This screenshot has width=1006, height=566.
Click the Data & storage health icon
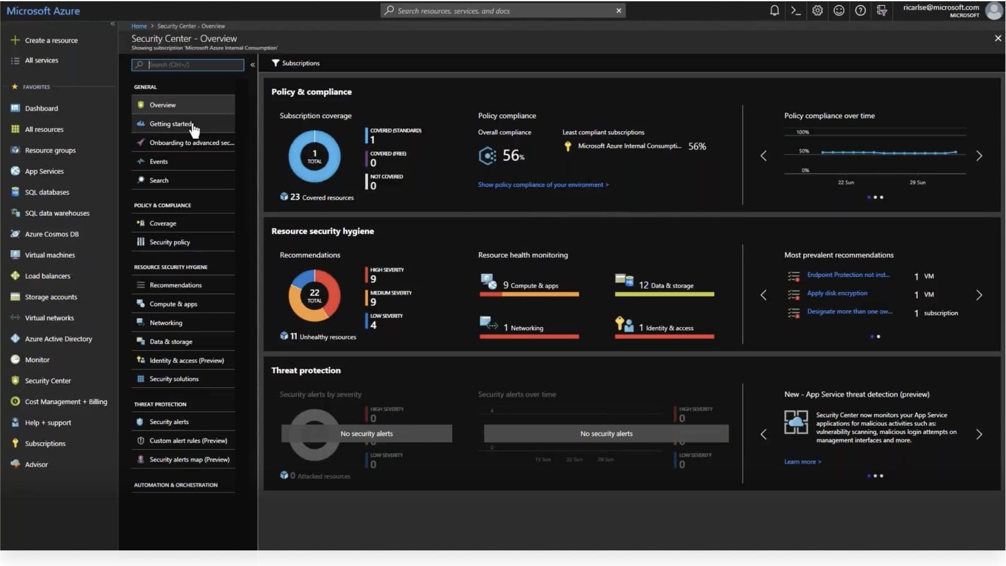coord(624,281)
